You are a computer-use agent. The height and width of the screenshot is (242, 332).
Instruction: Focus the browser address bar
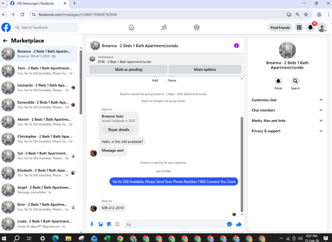[161, 14]
